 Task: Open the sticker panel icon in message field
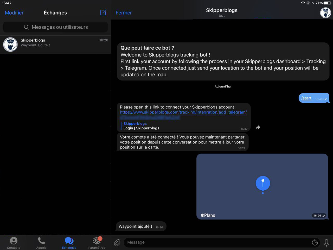[x=315, y=242]
